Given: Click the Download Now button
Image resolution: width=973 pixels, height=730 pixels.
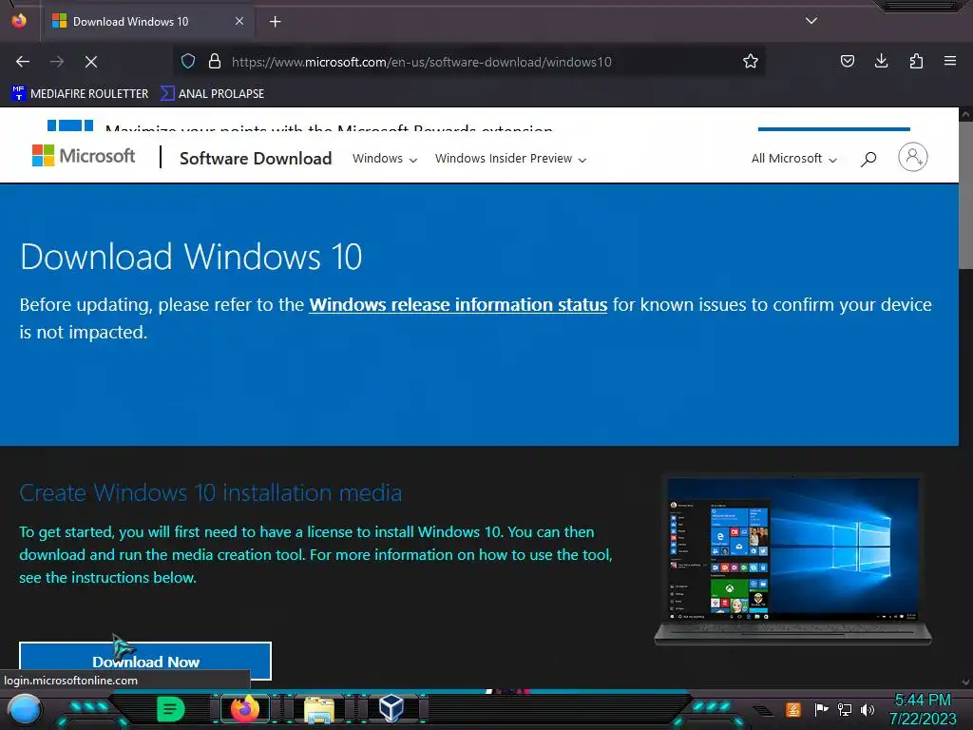Looking at the screenshot, I should (x=145, y=662).
